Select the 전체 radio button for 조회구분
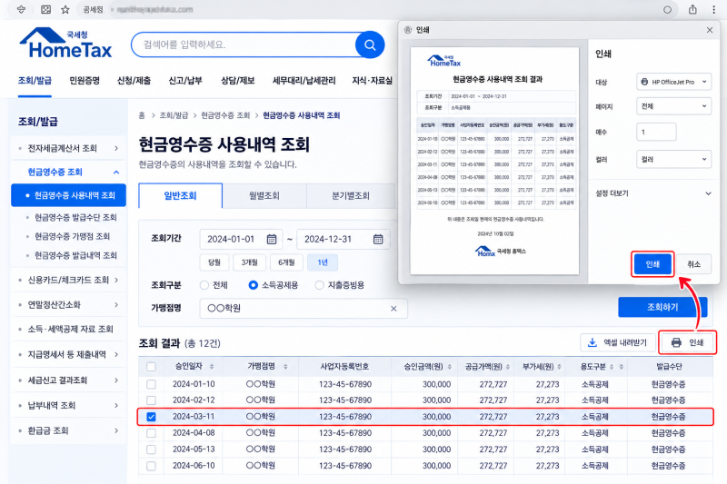This screenshot has width=727, height=484. pyautogui.click(x=204, y=285)
